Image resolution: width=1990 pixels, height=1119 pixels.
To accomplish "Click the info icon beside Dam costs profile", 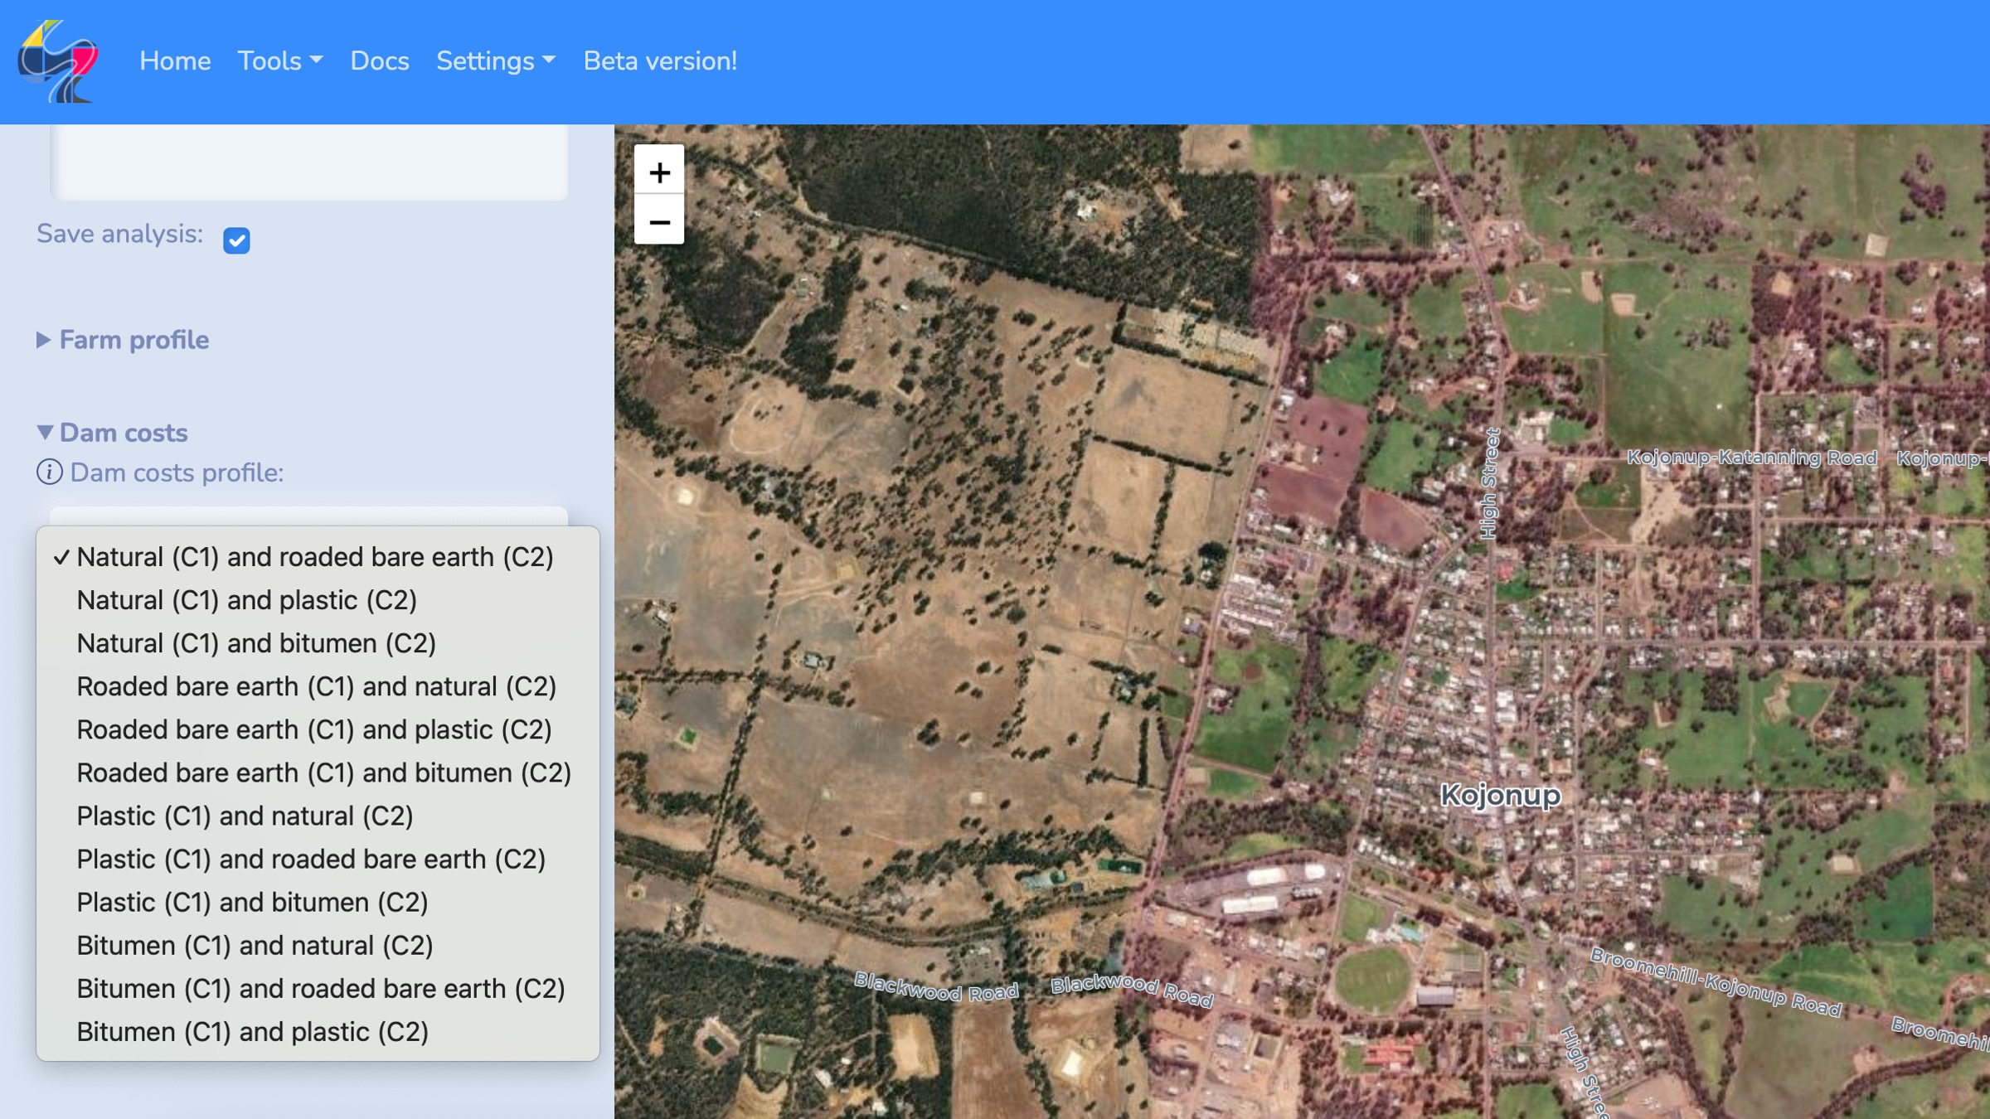I will click(49, 472).
